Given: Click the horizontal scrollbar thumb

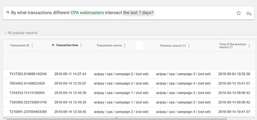Looking at the screenshot, I should pyautogui.click(x=116, y=118).
